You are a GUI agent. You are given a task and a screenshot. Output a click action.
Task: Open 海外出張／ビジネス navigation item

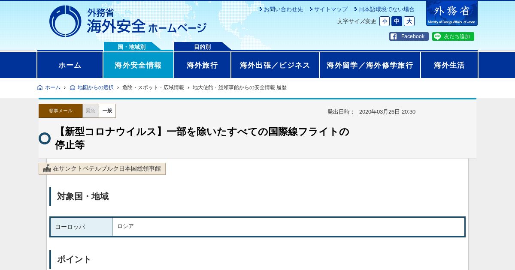(275, 65)
